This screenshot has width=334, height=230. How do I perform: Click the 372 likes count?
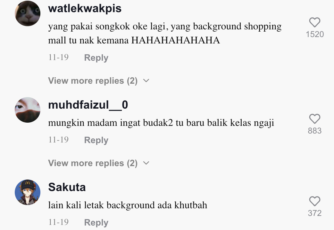click(x=315, y=213)
